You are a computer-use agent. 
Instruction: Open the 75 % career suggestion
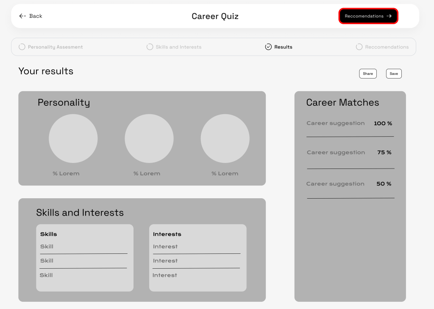pos(336,153)
